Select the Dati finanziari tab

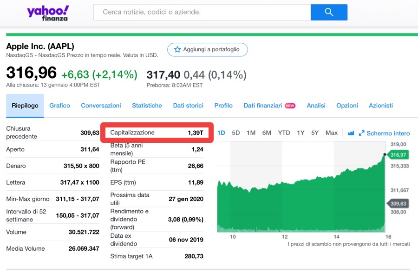pyautogui.click(x=263, y=106)
